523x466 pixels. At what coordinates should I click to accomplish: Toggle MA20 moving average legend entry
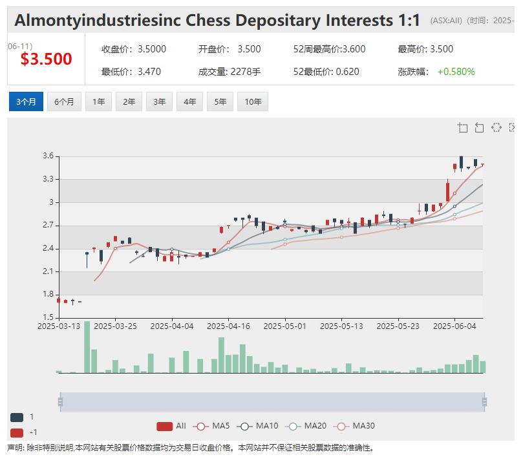click(306, 426)
